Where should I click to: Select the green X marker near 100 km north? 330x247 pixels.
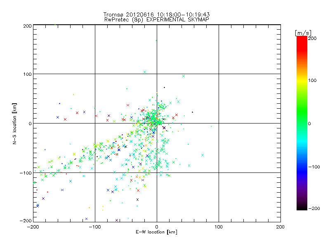click(x=145, y=72)
